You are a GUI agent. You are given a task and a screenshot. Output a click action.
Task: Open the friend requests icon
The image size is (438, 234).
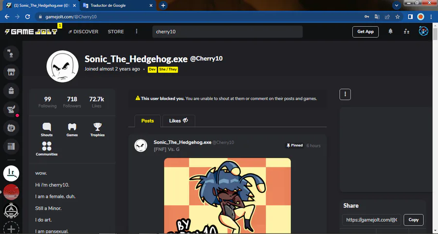pyautogui.click(x=406, y=31)
